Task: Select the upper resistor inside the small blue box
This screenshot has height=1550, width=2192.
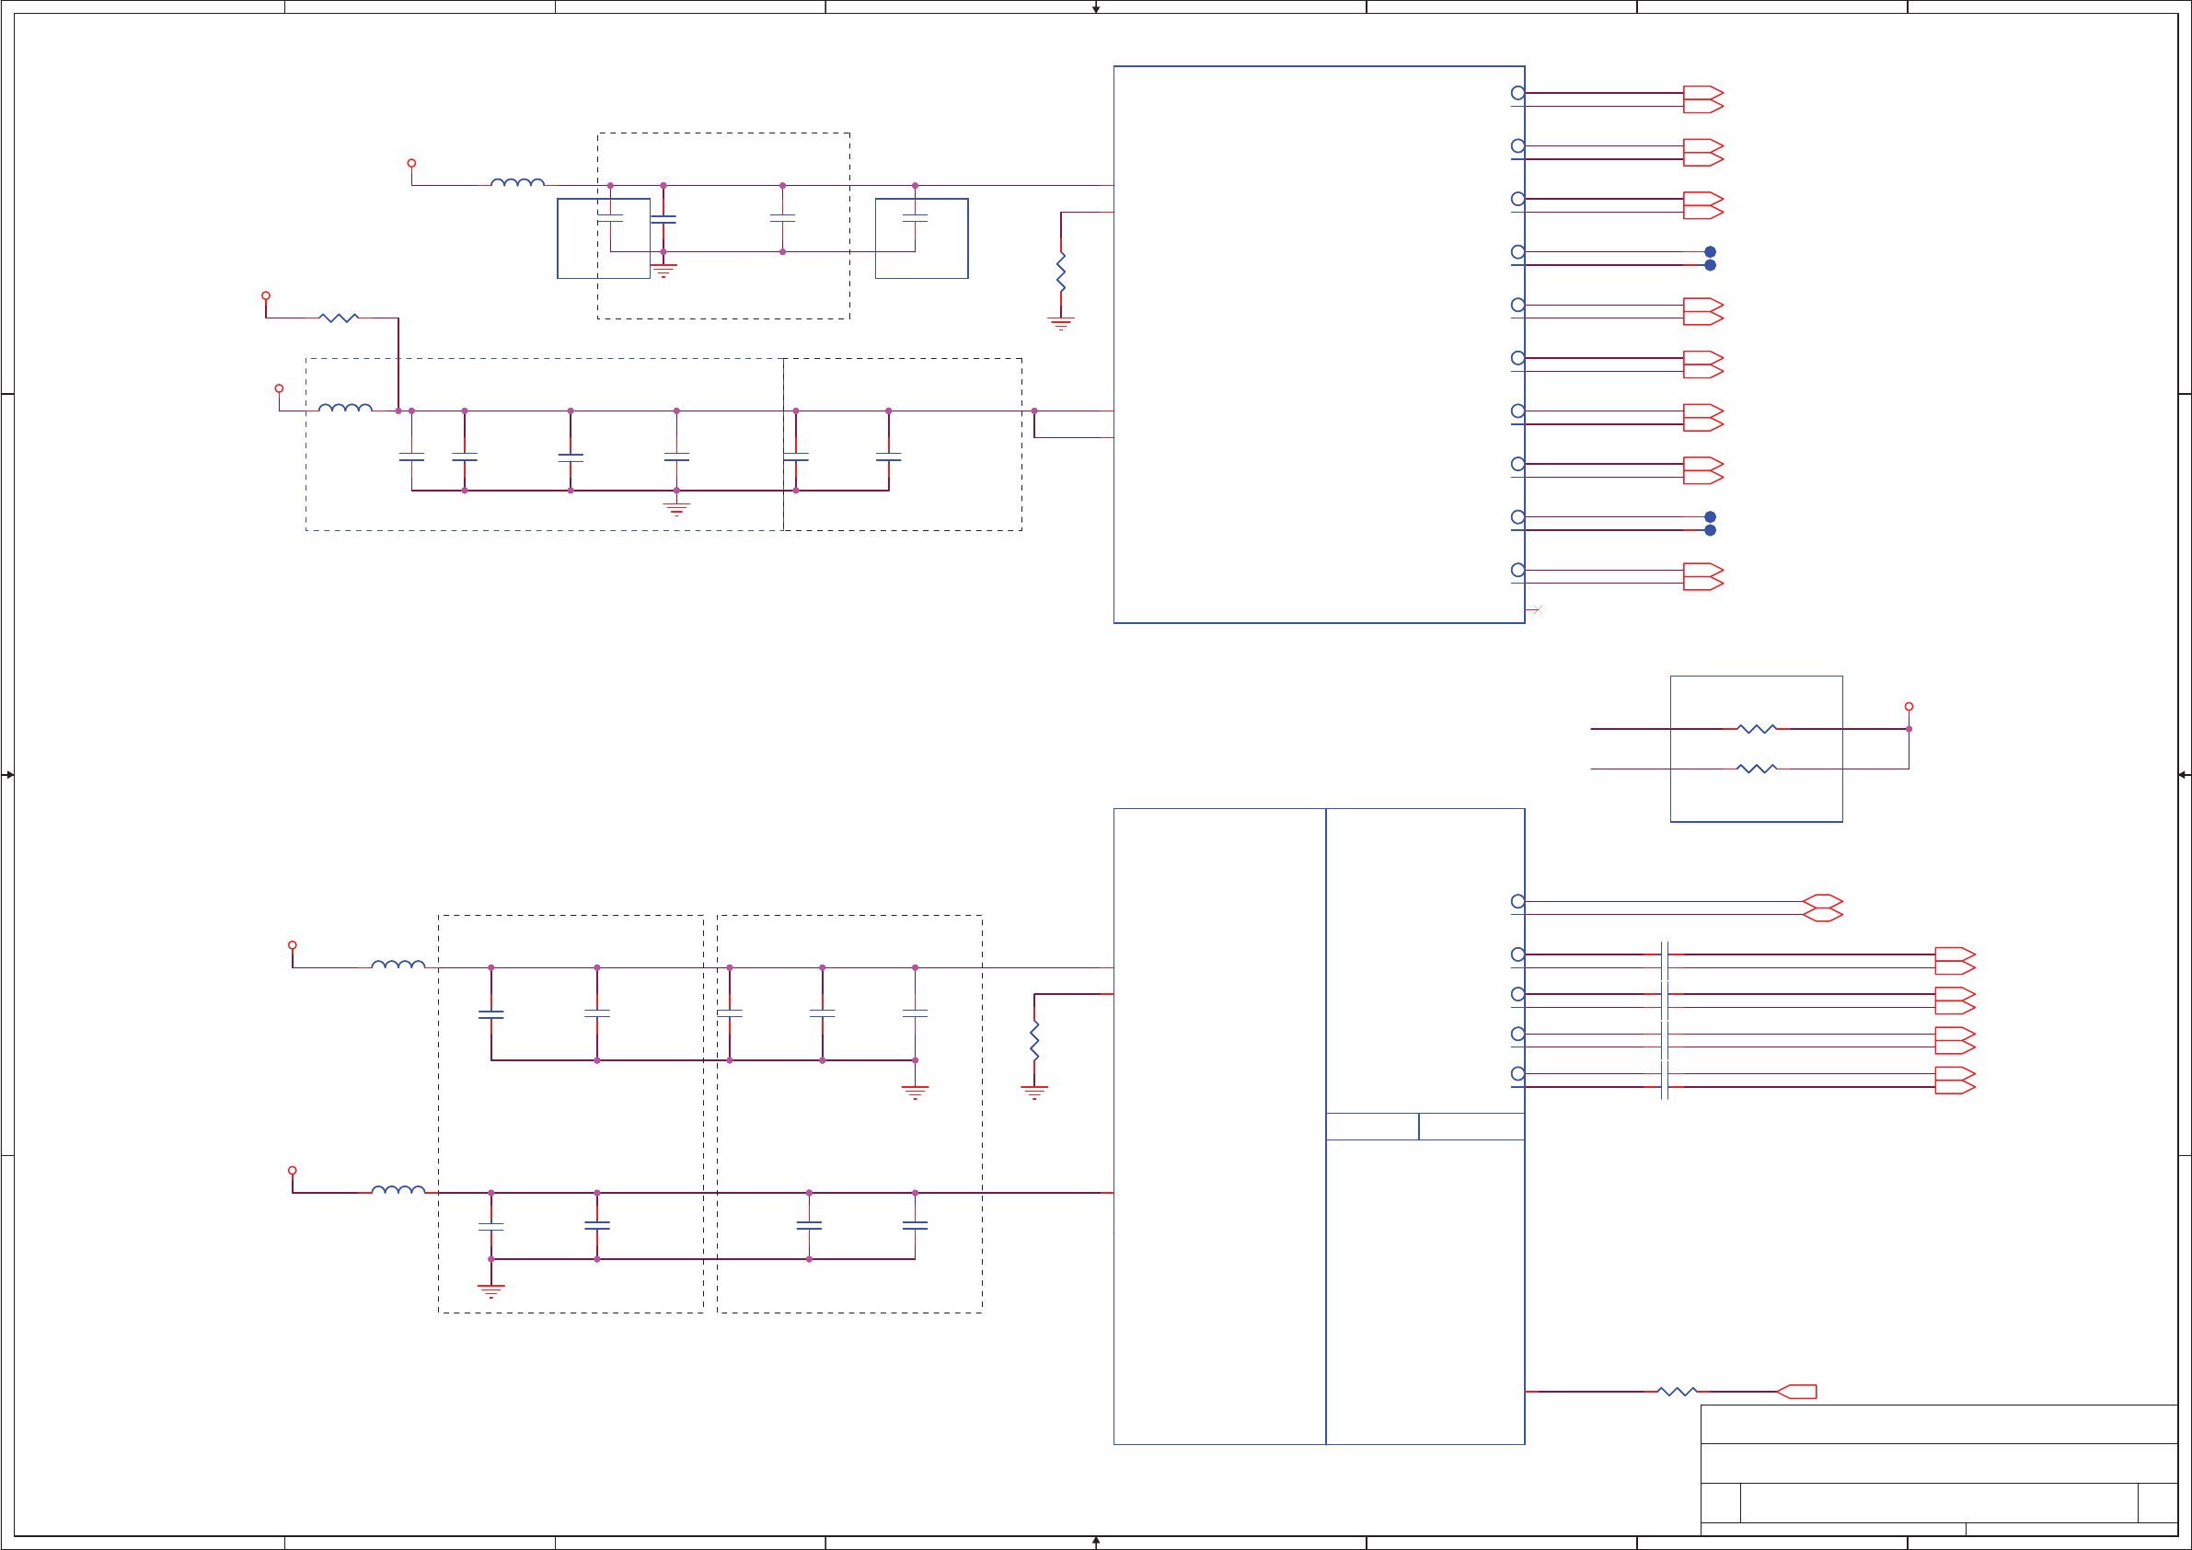Action: click(1757, 729)
